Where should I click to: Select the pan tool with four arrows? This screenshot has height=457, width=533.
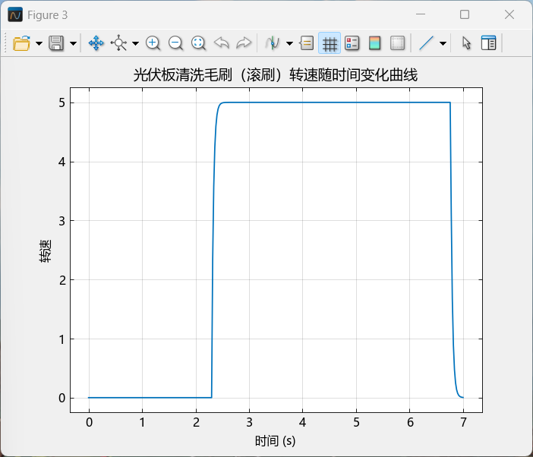pos(96,43)
